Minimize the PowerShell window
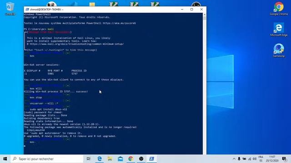 (x=182, y=10)
